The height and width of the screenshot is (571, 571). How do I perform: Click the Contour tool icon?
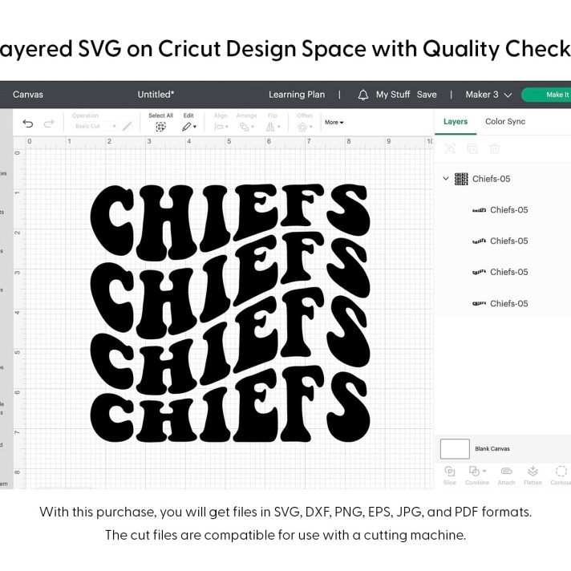click(x=561, y=471)
